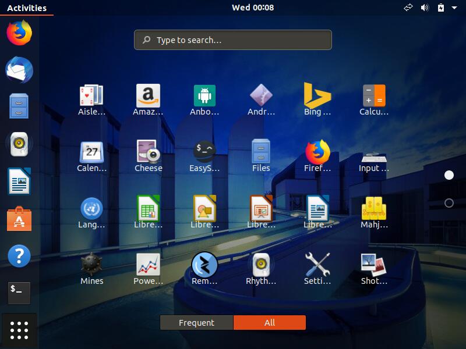Image resolution: width=466 pixels, height=349 pixels.
Task: Click the volume speaker icon in top bar
Action: [425, 8]
